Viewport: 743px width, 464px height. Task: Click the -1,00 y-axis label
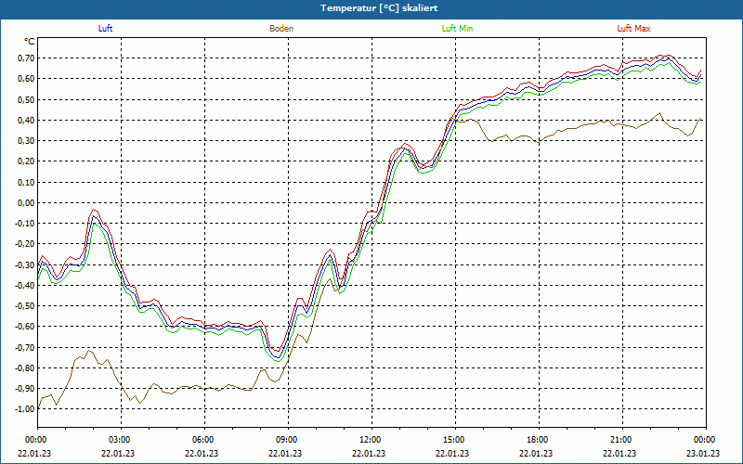(25, 409)
